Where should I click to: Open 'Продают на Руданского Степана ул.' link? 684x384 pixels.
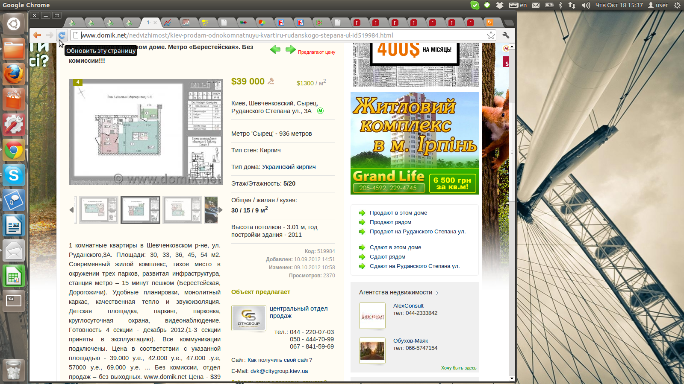click(418, 232)
